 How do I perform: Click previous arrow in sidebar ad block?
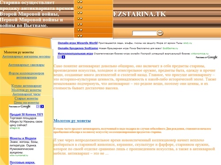click(38, 106)
